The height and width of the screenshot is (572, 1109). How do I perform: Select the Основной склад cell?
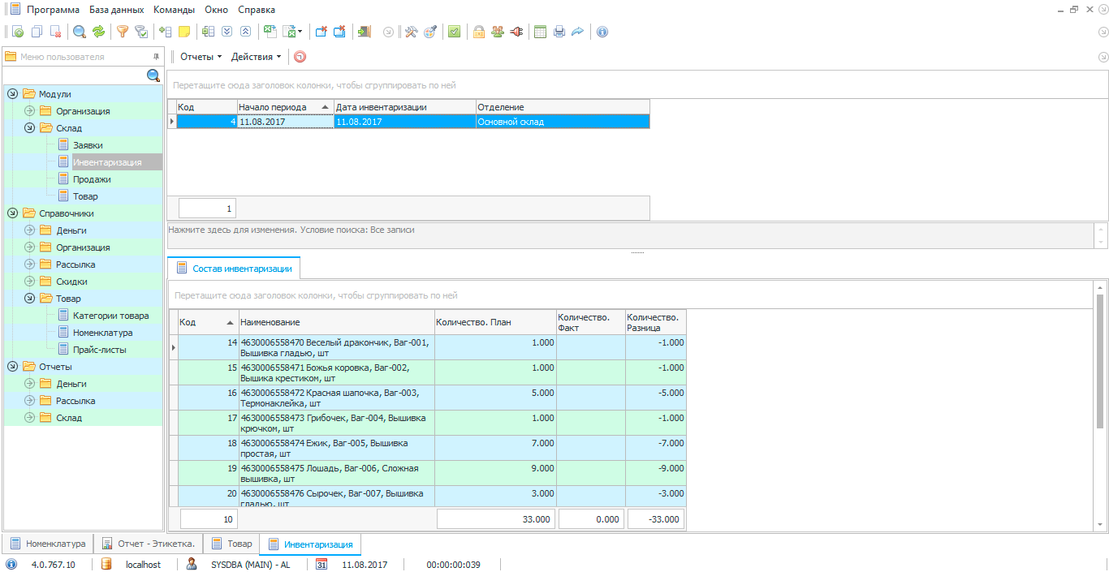pos(563,122)
